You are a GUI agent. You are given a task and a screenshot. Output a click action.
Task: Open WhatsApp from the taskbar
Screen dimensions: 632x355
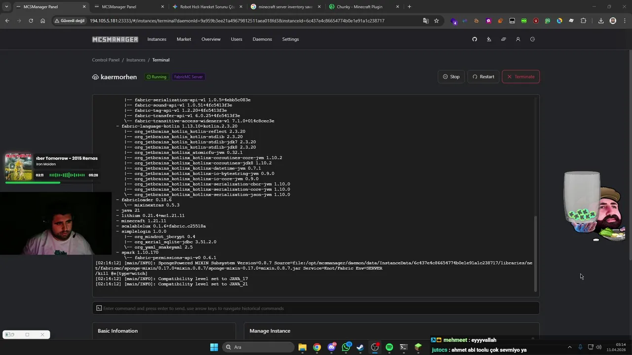(346, 347)
